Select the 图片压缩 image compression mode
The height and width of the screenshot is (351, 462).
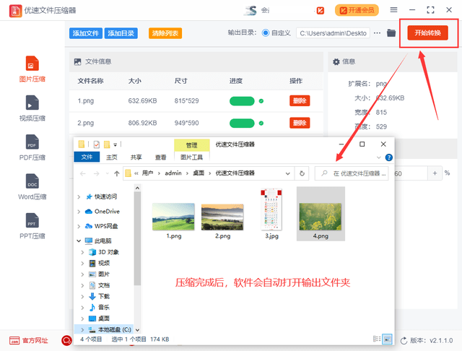click(x=31, y=68)
